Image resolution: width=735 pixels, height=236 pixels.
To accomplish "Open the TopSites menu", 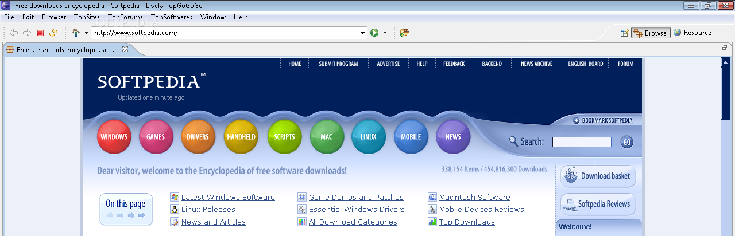I will coord(87,17).
